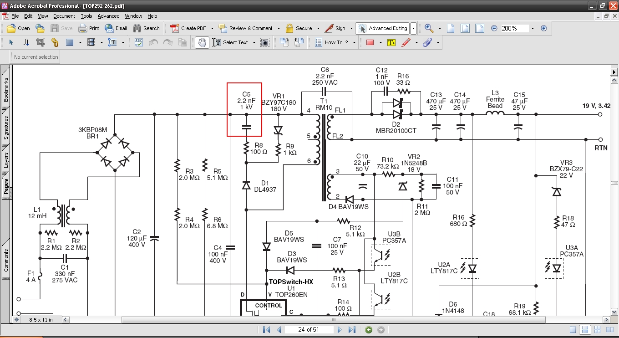Select the Link tool chain icon
The height and width of the screenshot is (338, 619).
click(x=55, y=42)
